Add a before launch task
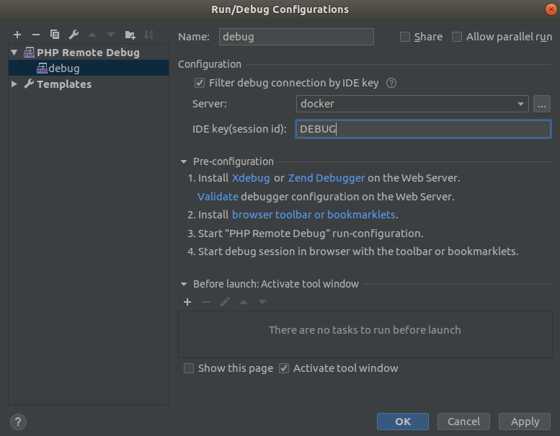560x436 pixels. 187,302
